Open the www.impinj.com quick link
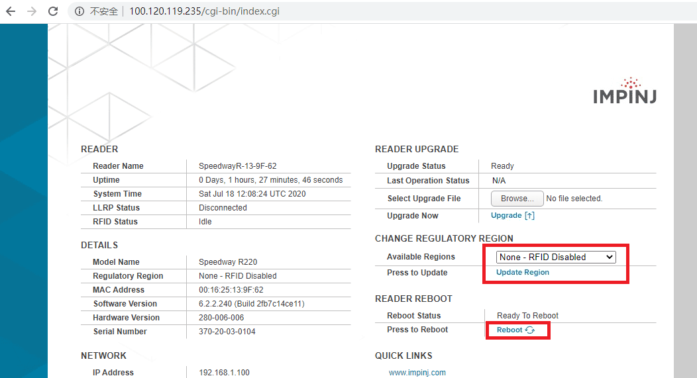The image size is (697, 378). pyautogui.click(x=417, y=373)
